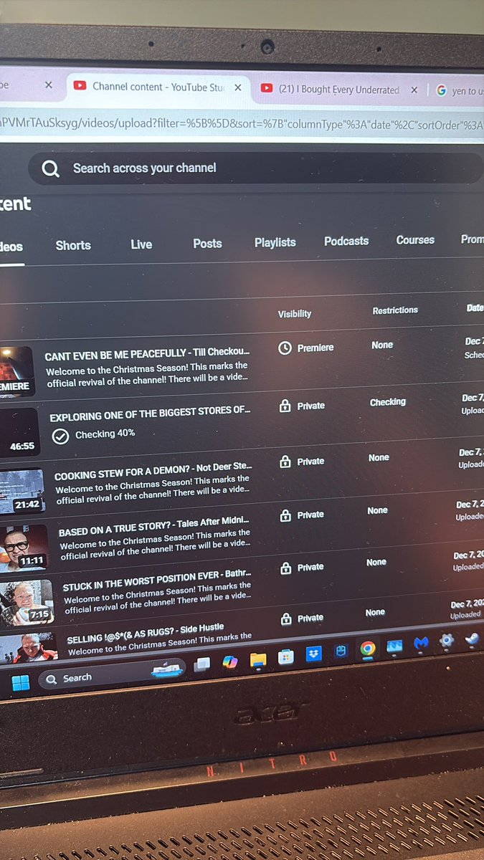
Task: Close the Channel content YouTube Studio tab
Action: [x=238, y=87]
